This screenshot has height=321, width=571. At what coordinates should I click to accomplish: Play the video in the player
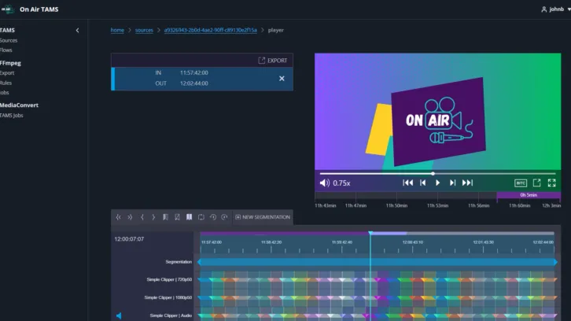pyautogui.click(x=438, y=183)
